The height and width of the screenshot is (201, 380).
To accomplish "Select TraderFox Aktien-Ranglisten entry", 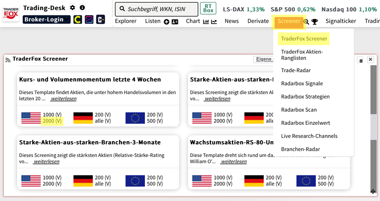I will tap(302, 55).
